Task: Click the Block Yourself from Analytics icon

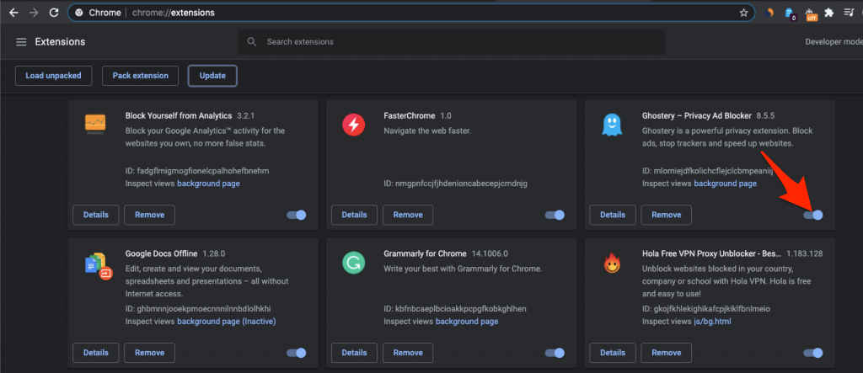Action: 95,125
